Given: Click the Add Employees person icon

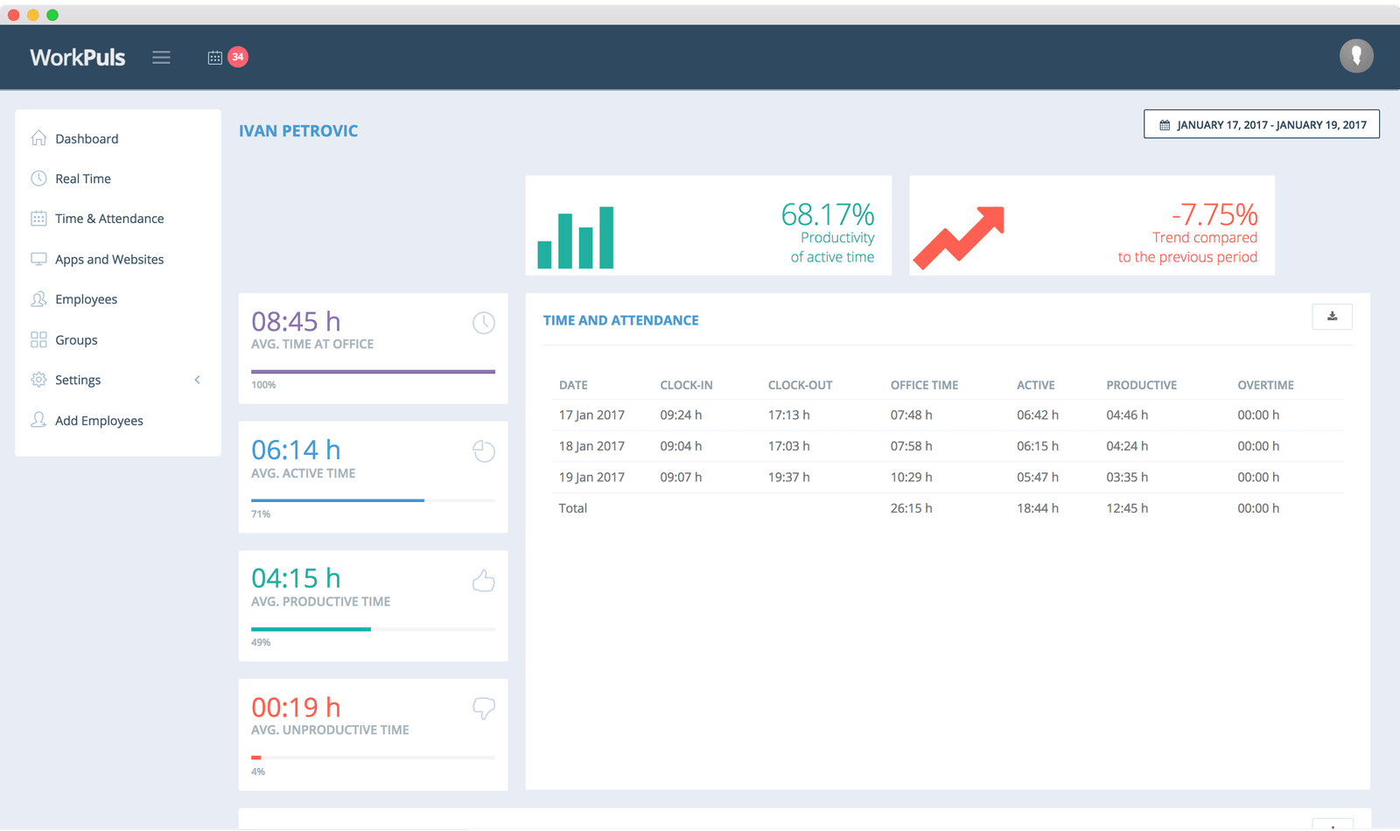Looking at the screenshot, I should pyautogui.click(x=38, y=420).
